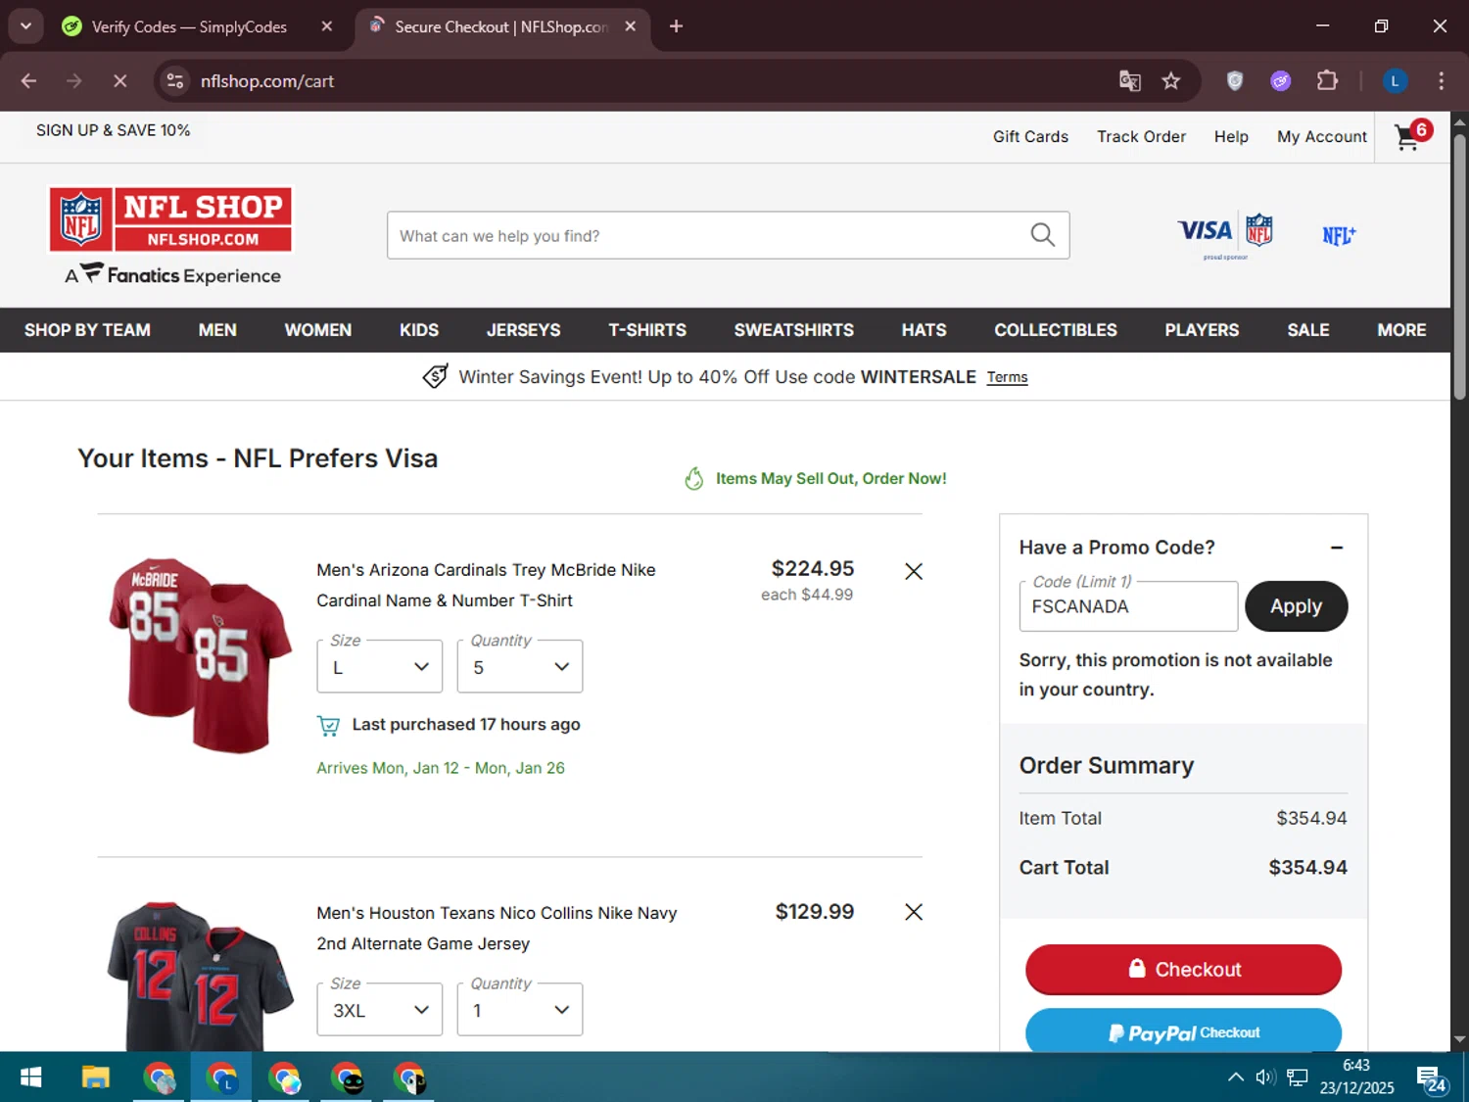
Task: Open the McBride T-Shirt product thumbnail
Action: (x=201, y=654)
